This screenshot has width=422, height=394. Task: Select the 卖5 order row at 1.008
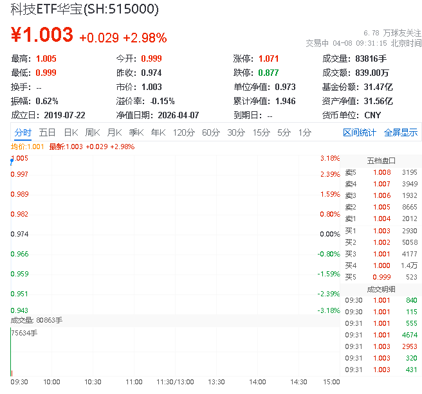(381, 172)
